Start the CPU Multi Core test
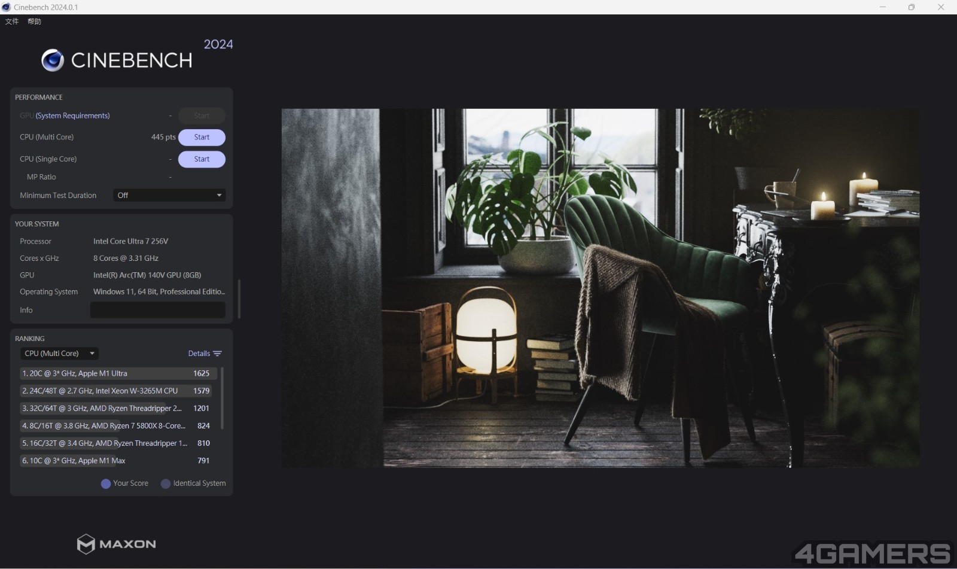The height and width of the screenshot is (569, 957). (202, 138)
